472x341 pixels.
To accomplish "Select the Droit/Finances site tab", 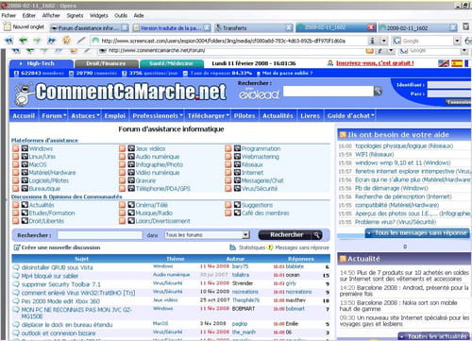I will pos(106,63).
